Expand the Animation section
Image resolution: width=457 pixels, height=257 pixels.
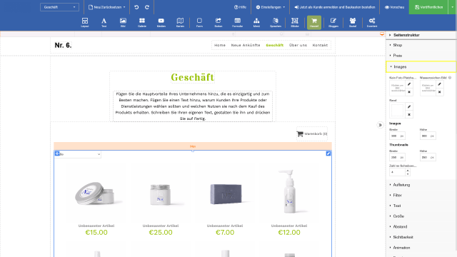[421, 248]
